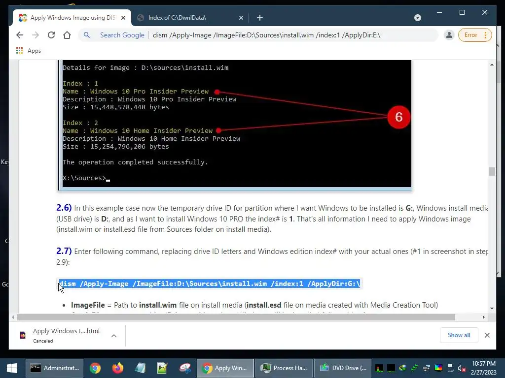Close the Index of C:\DwnlData\ tab
505x378 pixels.
pyautogui.click(x=241, y=18)
